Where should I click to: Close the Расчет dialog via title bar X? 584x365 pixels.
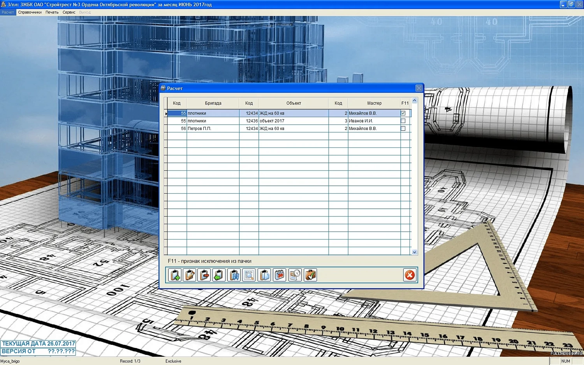419,88
